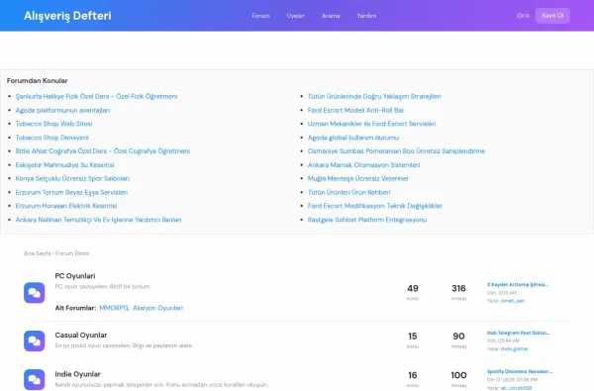The width and height of the screenshot is (594, 391).
Task: Open Rastgele Sohbet Platform Entegrasyonu topic
Action: [x=367, y=220]
